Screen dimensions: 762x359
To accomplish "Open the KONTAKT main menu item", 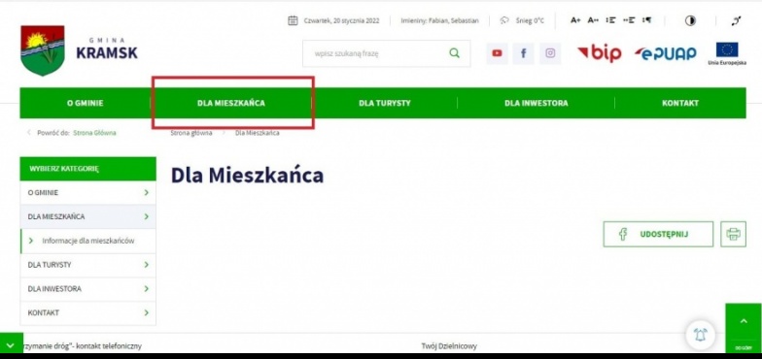I will tap(680, 103).
